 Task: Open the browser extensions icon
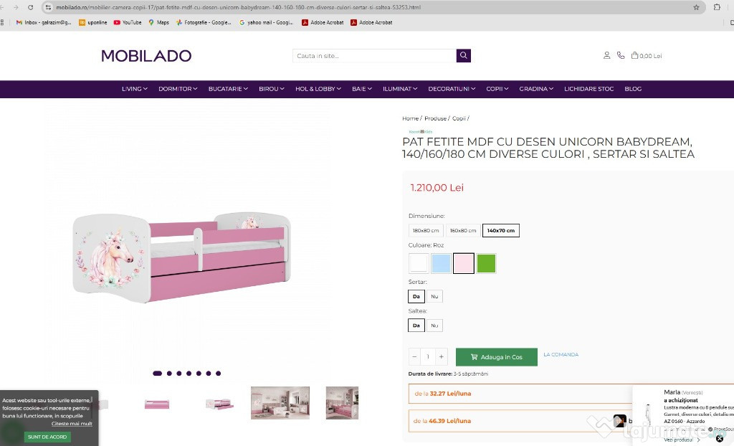tap(716, 7)
